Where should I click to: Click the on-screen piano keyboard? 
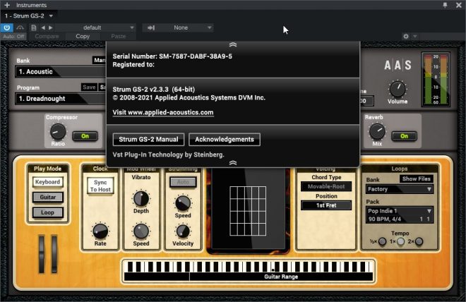(x=248, y=266)
